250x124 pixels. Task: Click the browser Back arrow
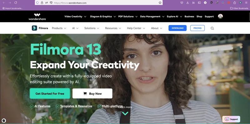[x=4, y=3]
